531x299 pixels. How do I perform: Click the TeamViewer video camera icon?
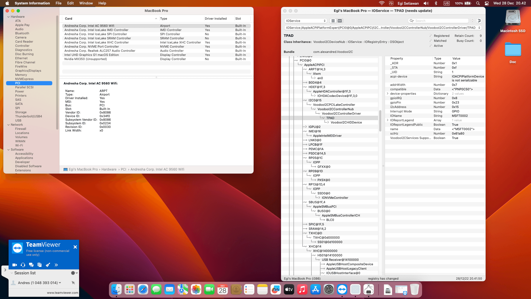15,265
